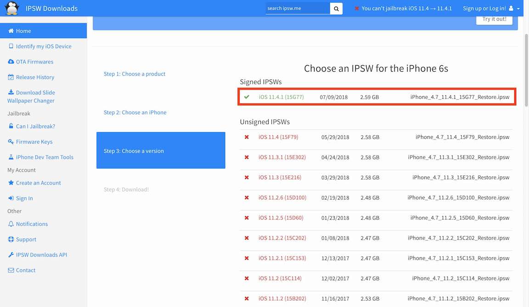Open iOS 11.3 (15E216) firmware link
This screenshot has width=529, height=307.
pyautogui.click(x=280, y=177)
